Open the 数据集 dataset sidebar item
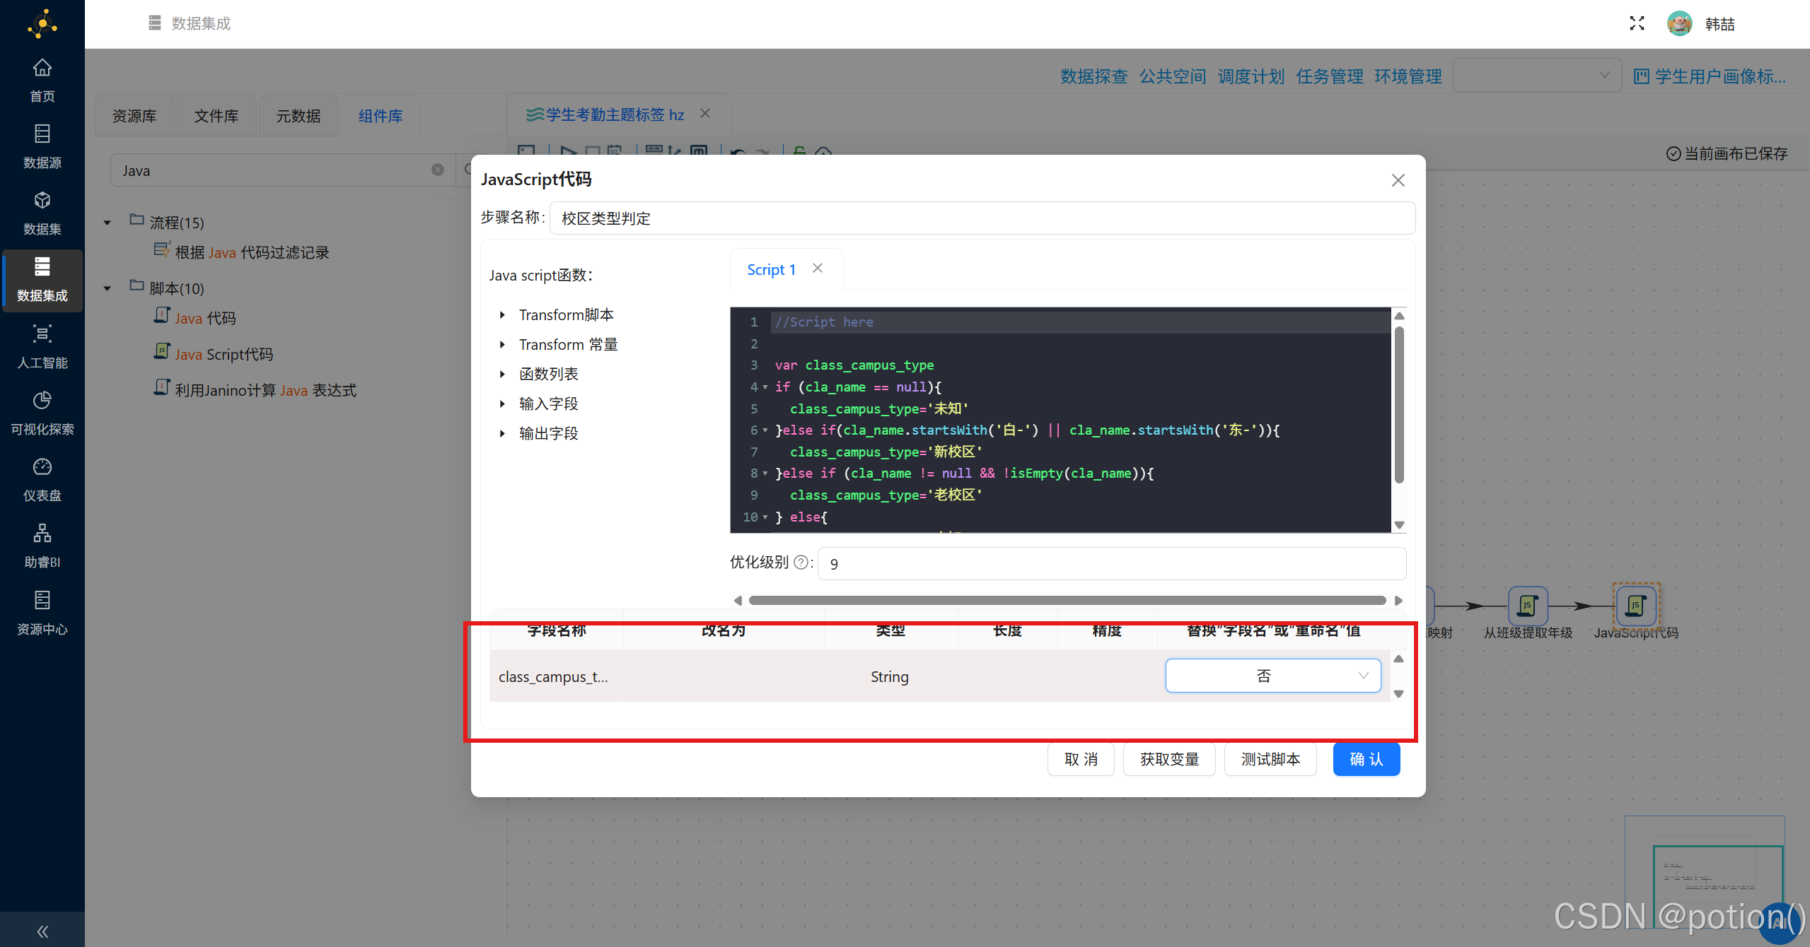This screenshot has height=947, width=1810. pos(42,213)
